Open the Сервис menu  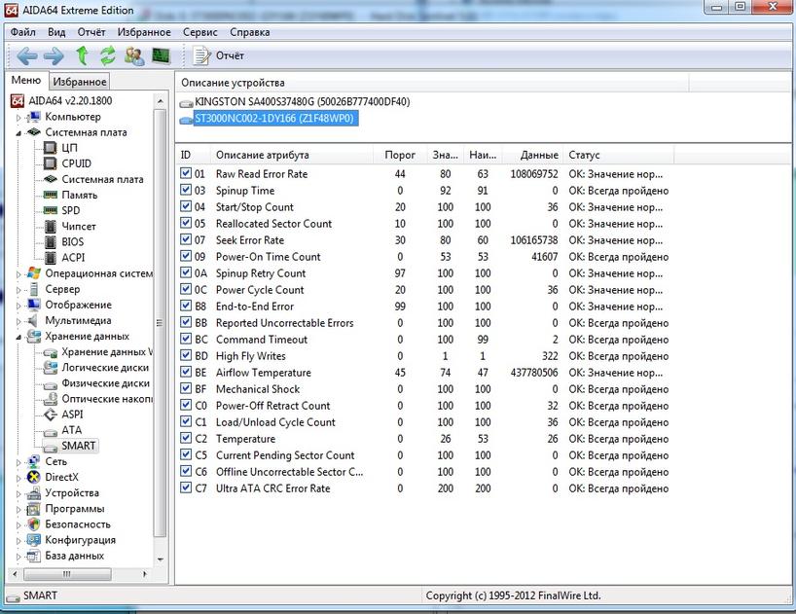coord(200,32)
